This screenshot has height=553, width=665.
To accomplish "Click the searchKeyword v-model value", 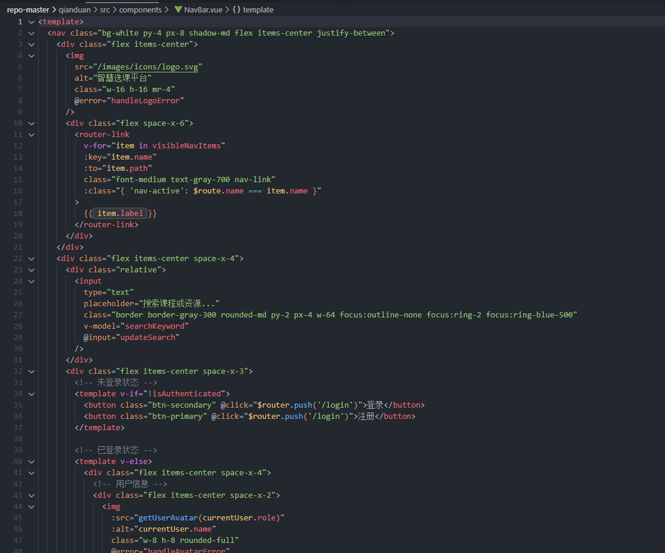I will pos(154,326).
